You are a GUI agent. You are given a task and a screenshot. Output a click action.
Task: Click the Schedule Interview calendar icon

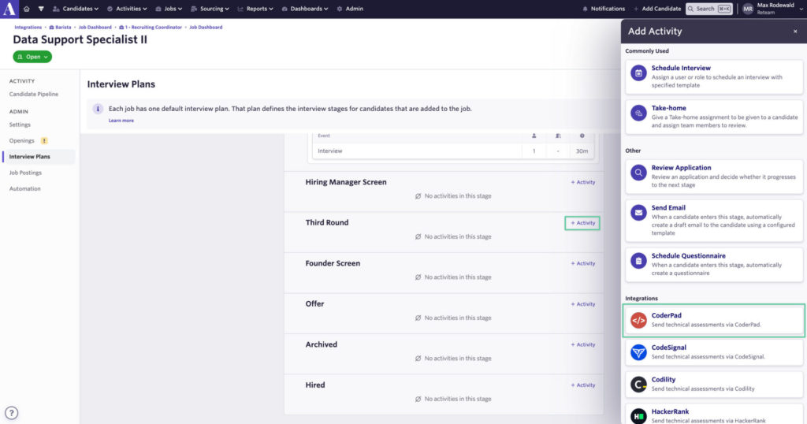(638, 73)
